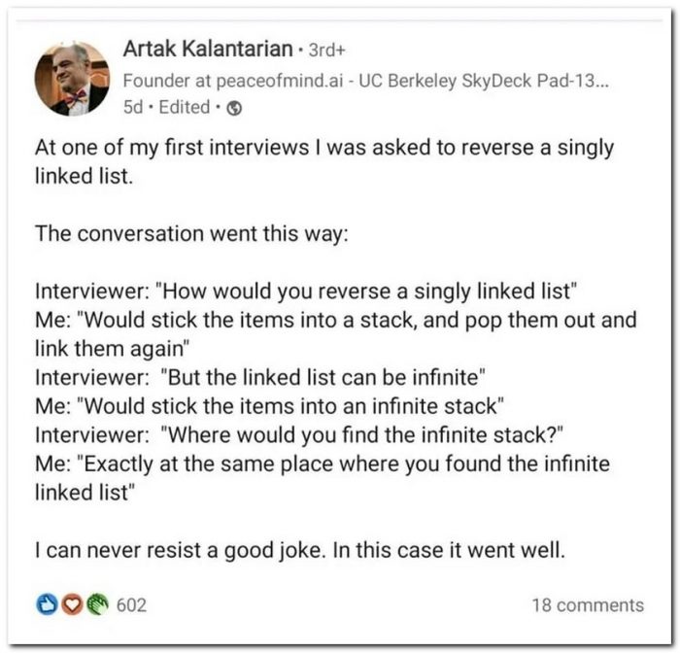Open the 18 comments link

click(587, 605)
